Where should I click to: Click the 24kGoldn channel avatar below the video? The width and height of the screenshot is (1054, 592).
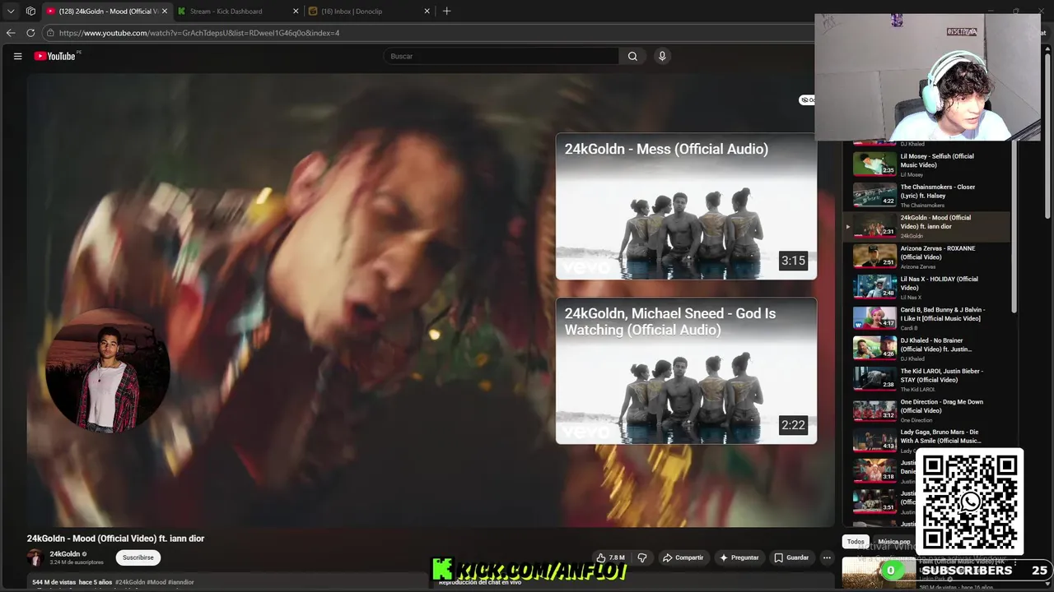(x=35, y=557)
